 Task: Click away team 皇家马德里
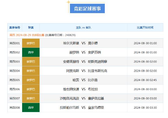(x=96, y=108)
